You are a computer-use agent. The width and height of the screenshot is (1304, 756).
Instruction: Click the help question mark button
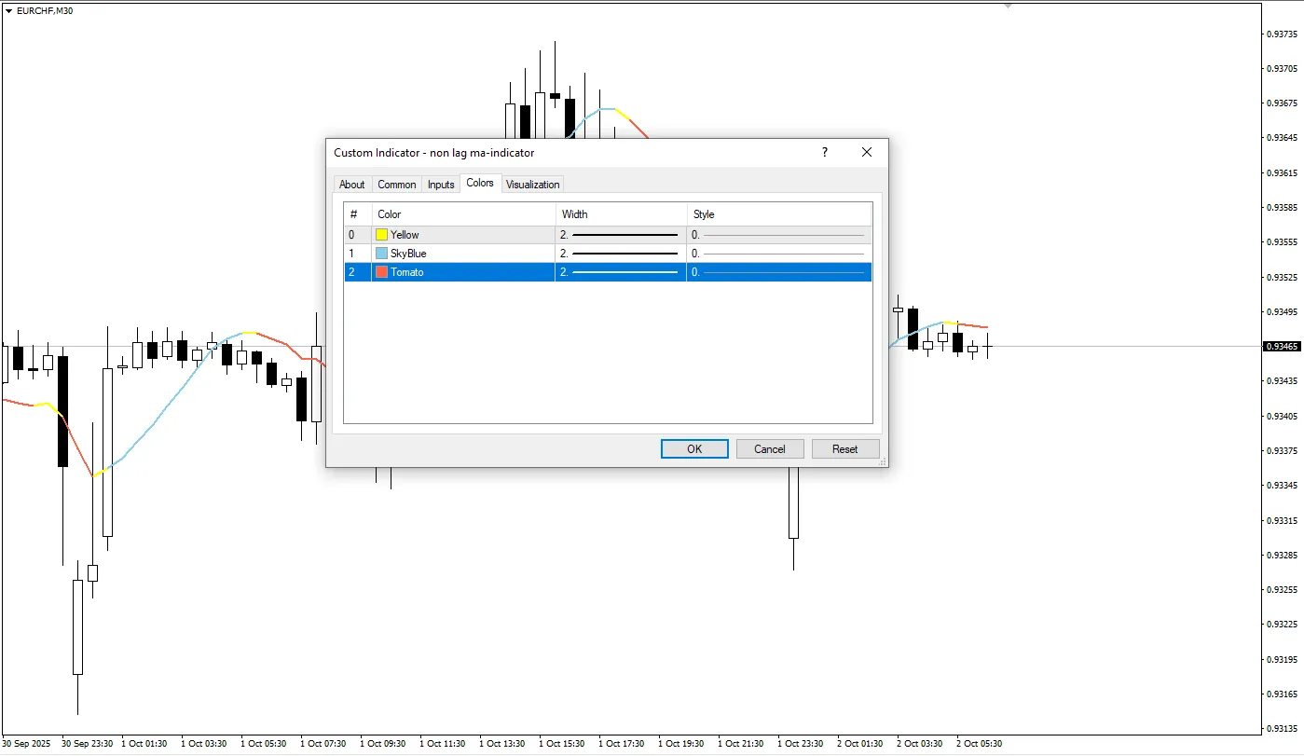point(824,152)
